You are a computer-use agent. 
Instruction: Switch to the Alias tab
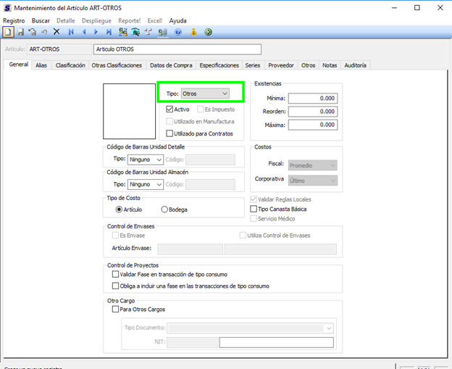(41, 65)
